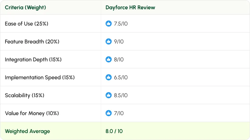Click the 'Integration Depth (15%)' cell

[x=51, y=59]
